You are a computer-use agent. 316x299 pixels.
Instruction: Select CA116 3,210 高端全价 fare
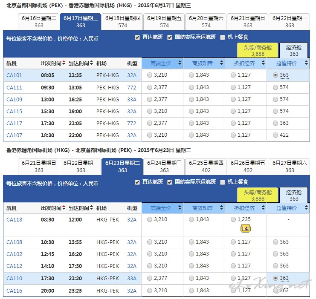tap(150, 290)
